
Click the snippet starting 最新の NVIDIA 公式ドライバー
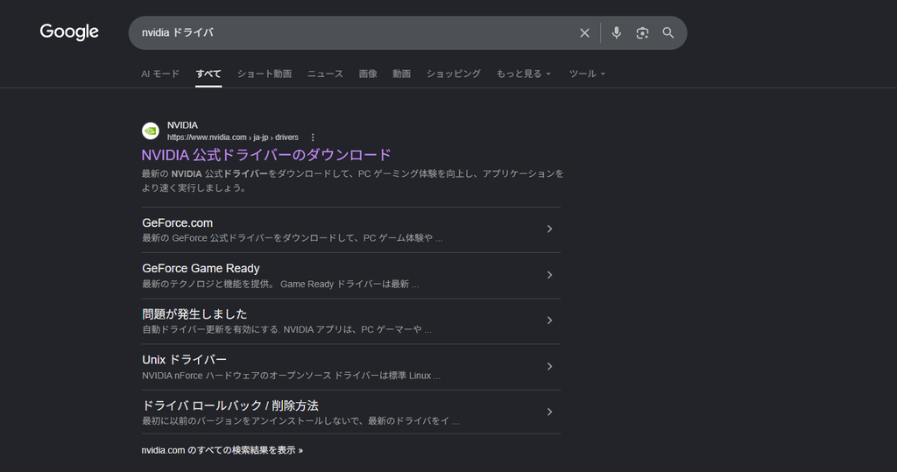(352, 180)
